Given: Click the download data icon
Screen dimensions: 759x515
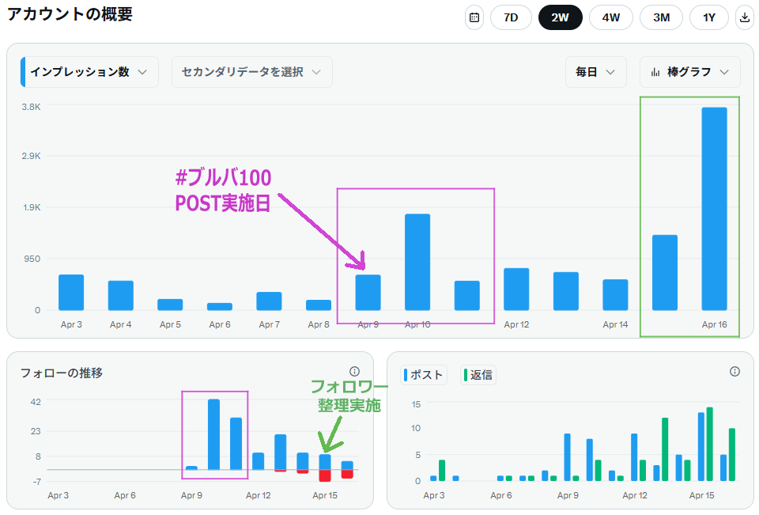Looking at the screenshot, I should (x=744, y=17).
